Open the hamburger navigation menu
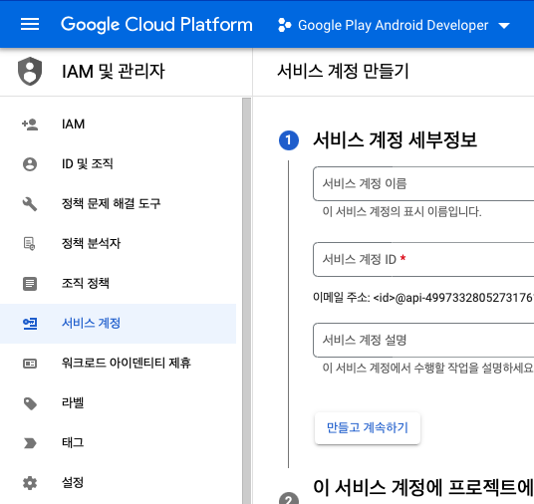534x504 pixels. 30,24
